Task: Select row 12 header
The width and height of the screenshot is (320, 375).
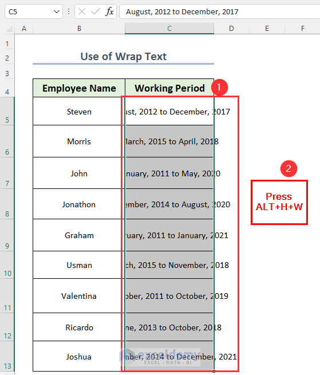Action: (x=7, y=327)
